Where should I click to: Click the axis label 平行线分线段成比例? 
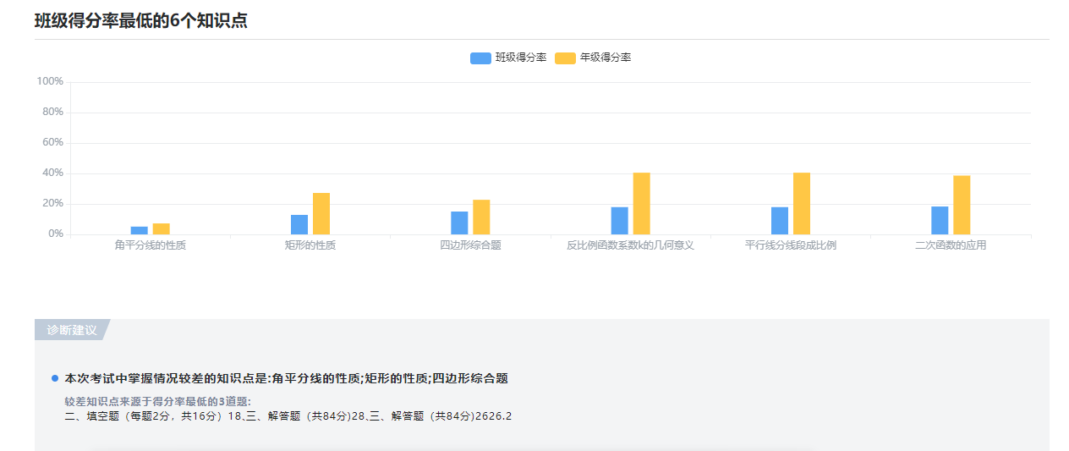[x=791, y=245]
